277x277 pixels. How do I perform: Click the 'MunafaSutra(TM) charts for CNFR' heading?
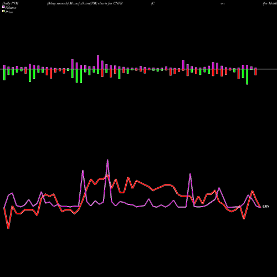click(96, 3)
